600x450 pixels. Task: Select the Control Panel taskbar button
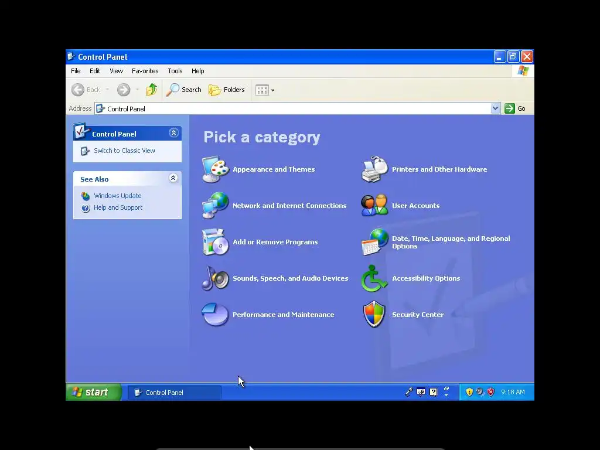click(175, 392)
